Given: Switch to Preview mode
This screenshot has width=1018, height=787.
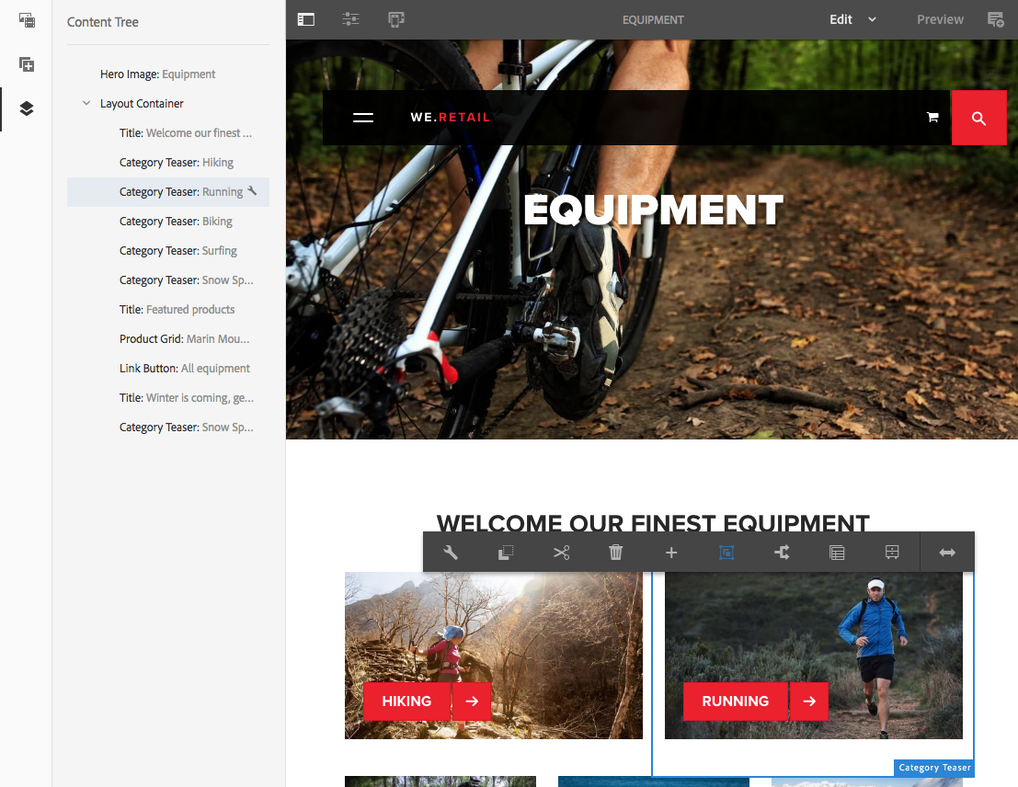Looking at the screenshot, I should [940, 19].
